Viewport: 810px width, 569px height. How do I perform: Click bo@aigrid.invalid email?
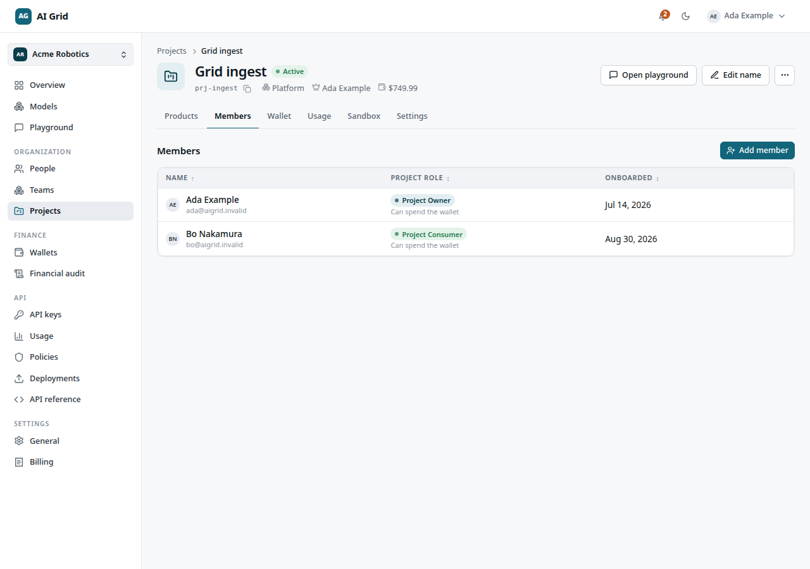tap(215, 245)
